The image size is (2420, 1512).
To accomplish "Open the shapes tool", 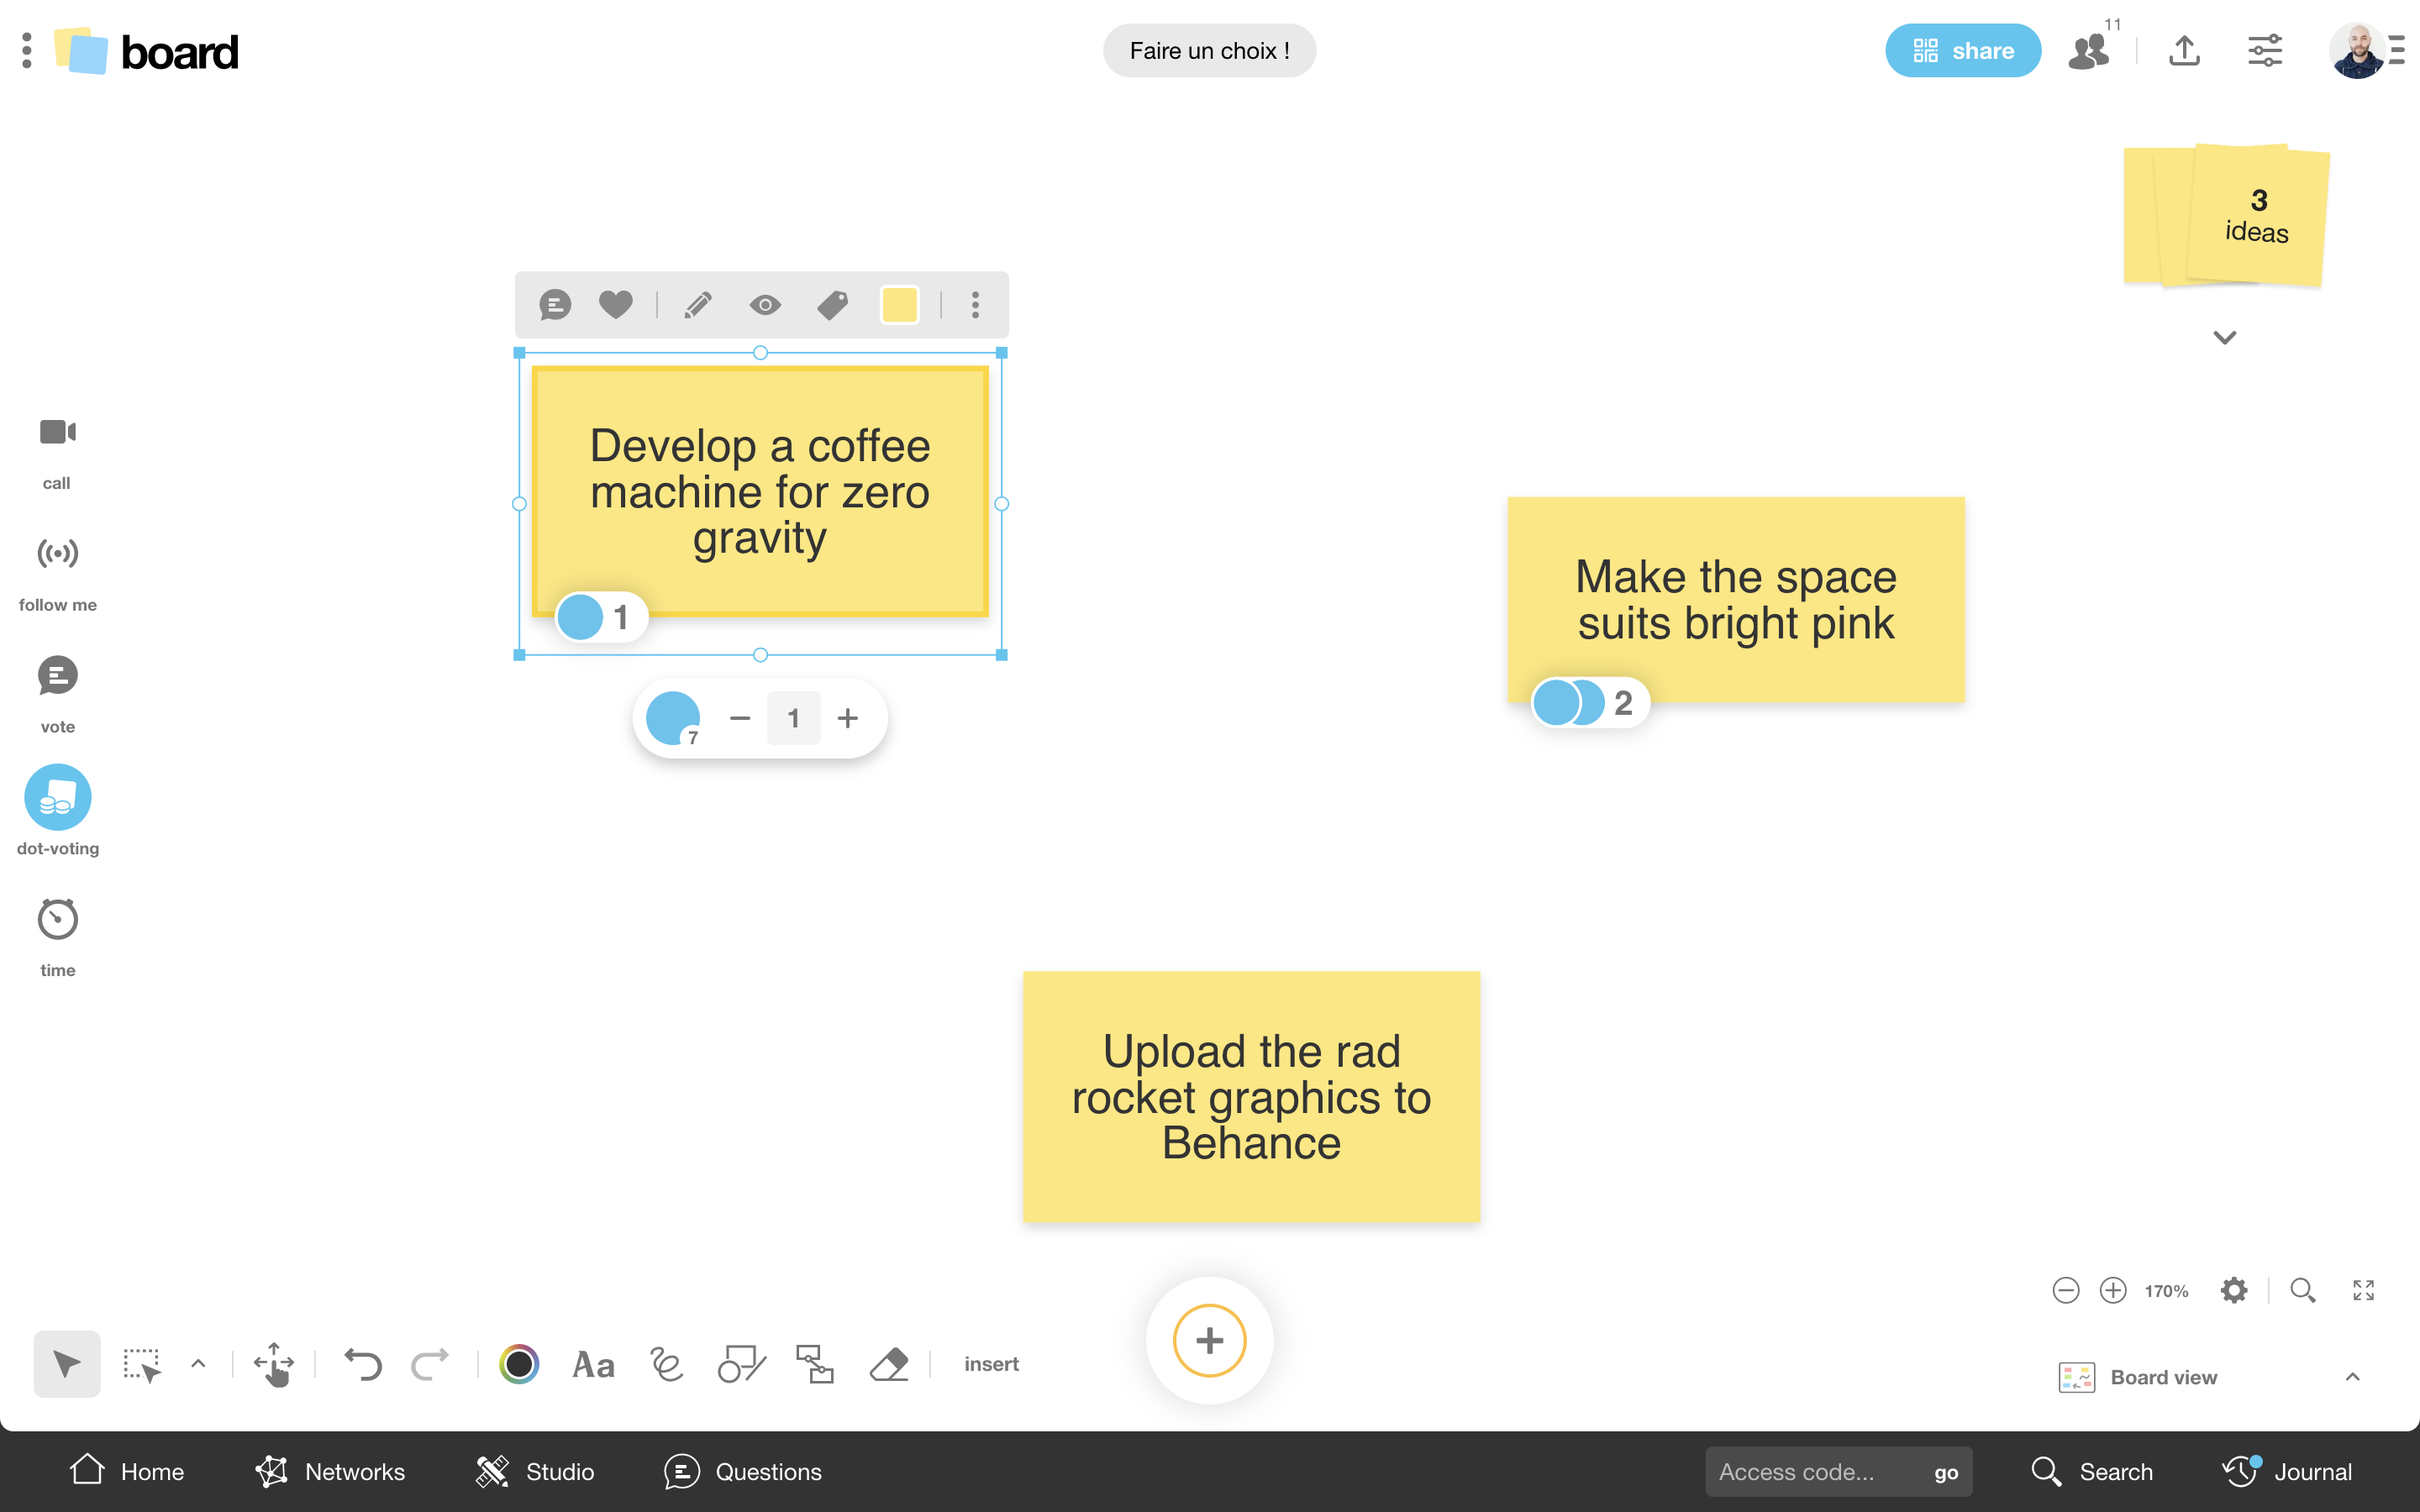I will click(x=741, y=1364).
